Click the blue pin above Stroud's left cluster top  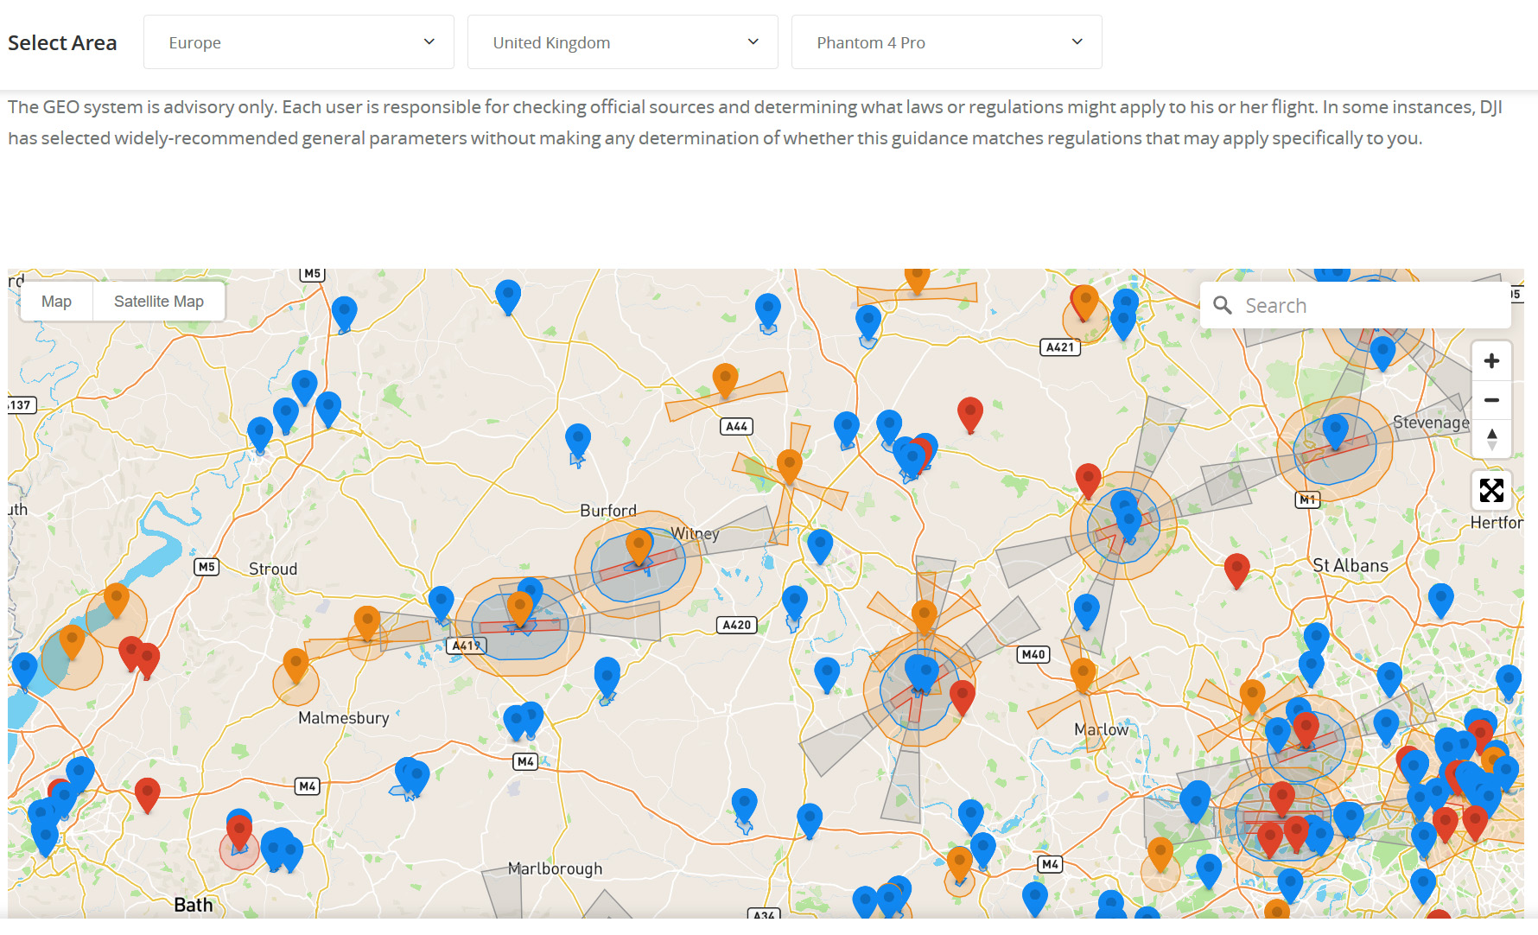click(304, 387)
